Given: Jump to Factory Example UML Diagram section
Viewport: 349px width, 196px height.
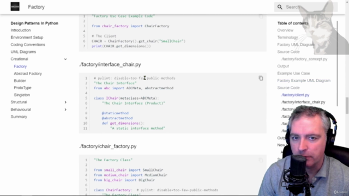Looking at the screenshot, I should pyautogui.click(x=304, y=81).
